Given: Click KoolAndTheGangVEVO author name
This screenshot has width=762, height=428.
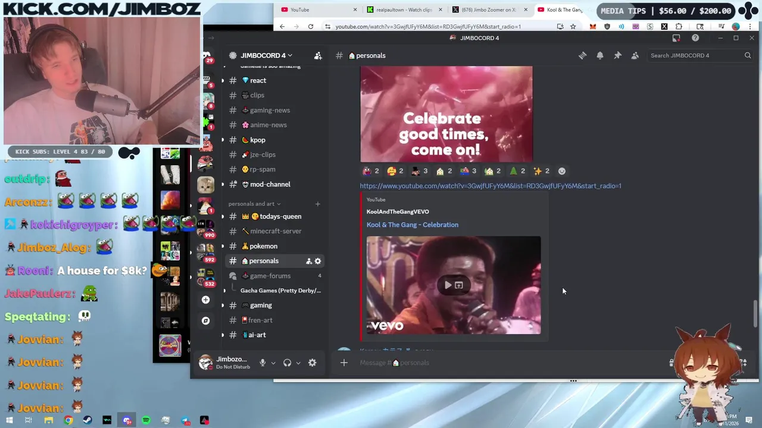Looking at the screenshot, I should tap(398, 212).
